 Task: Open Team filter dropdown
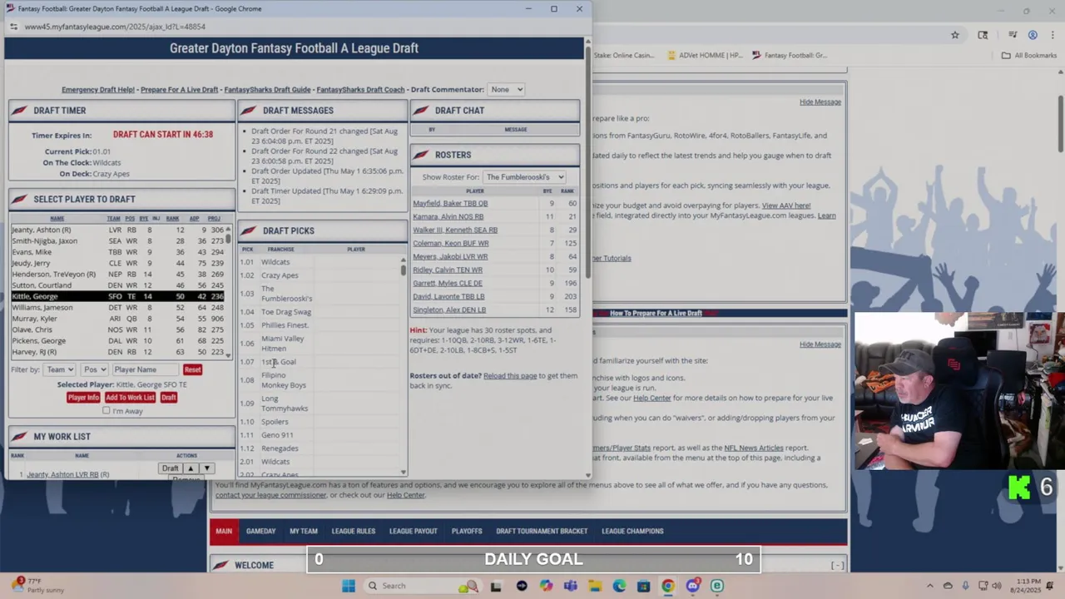pyautogui.click(x=60, y=369)
